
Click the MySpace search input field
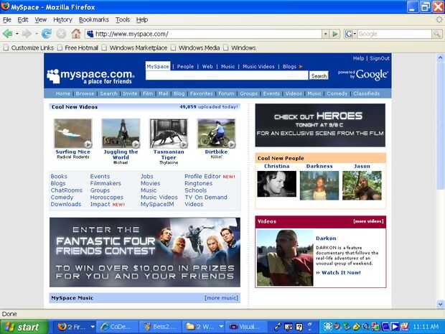227,75
